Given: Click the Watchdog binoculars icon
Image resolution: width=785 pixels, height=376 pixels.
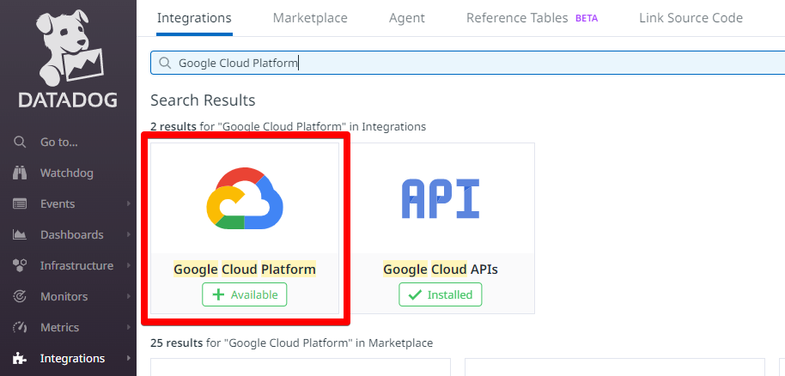Looking at the screenshot, I should click(20, 173).
